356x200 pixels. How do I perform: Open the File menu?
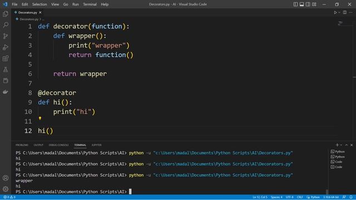[14, 4]
